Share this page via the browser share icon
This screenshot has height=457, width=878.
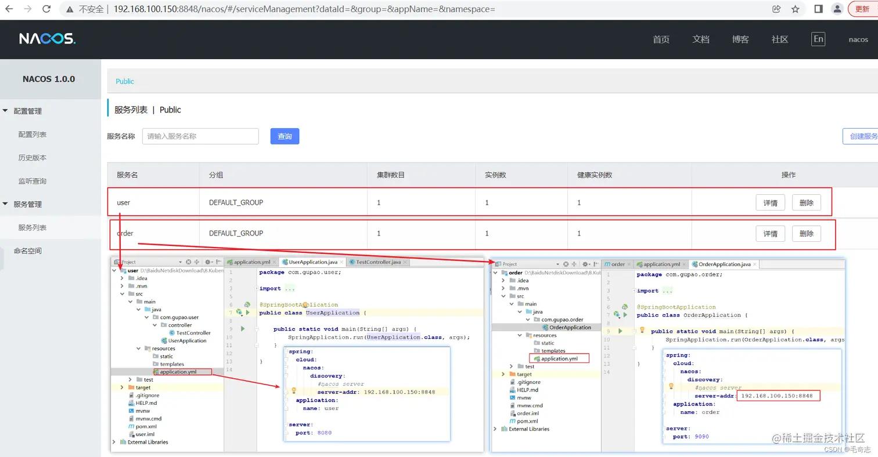[x=776, y=9]
